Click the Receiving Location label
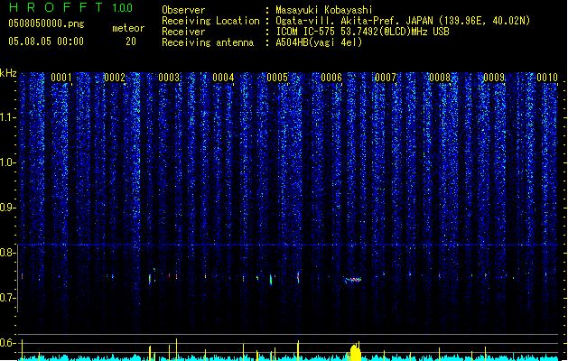 click(210, 21)
